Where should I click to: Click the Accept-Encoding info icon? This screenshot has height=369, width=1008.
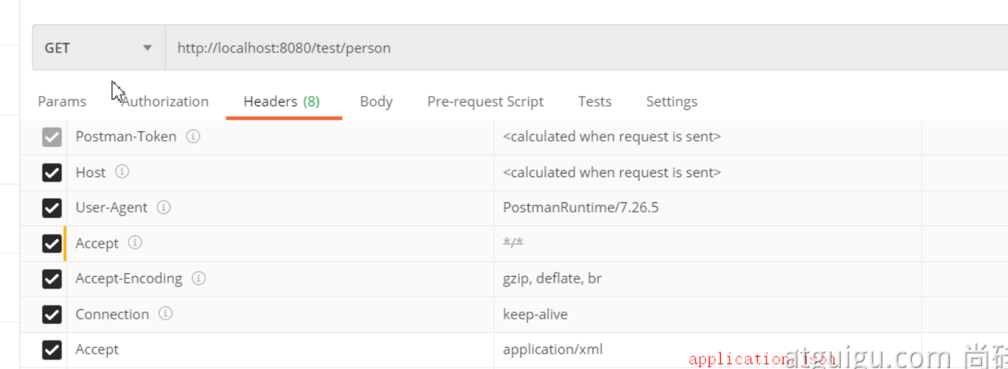point(199,278)
